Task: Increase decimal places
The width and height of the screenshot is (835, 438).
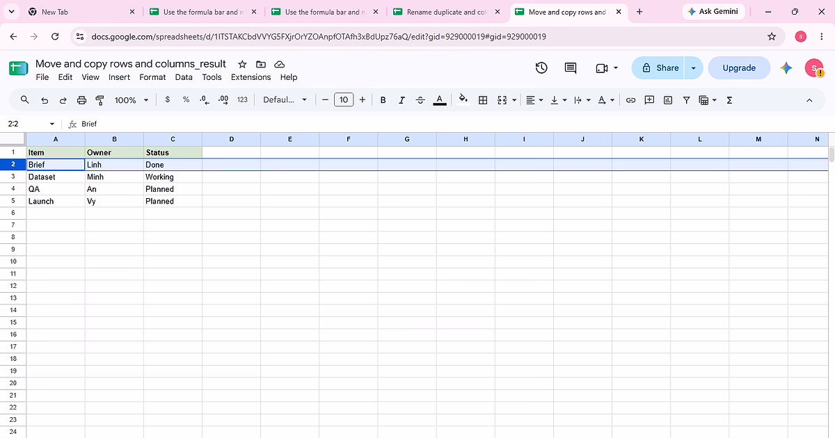Action: pos(223,100)
